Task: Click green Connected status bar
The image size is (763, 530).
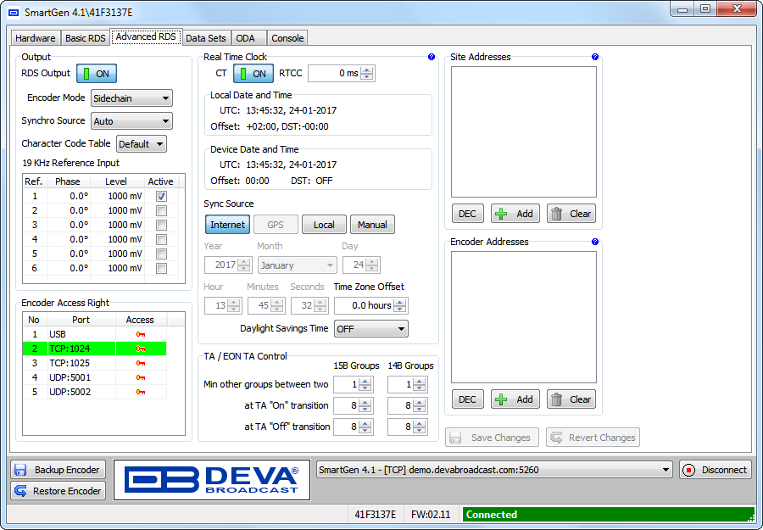Action: [x=608, y=515]
